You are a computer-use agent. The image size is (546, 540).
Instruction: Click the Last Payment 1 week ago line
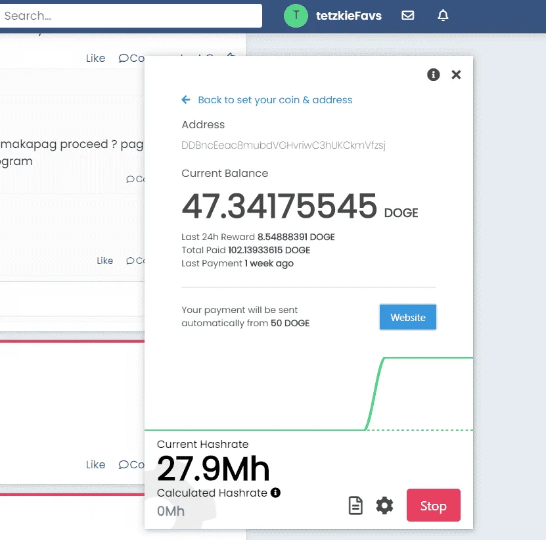coord(237,263)
